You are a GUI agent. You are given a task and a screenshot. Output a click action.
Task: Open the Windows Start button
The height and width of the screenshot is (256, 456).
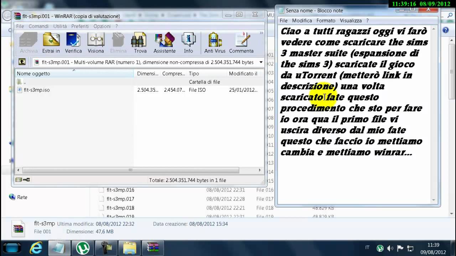[x=11, y=247]
